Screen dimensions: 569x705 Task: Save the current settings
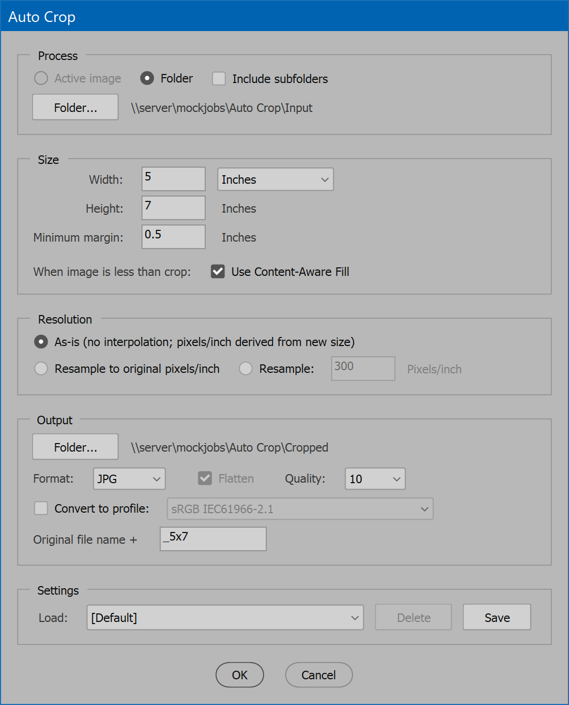click(x=496, y=617)
